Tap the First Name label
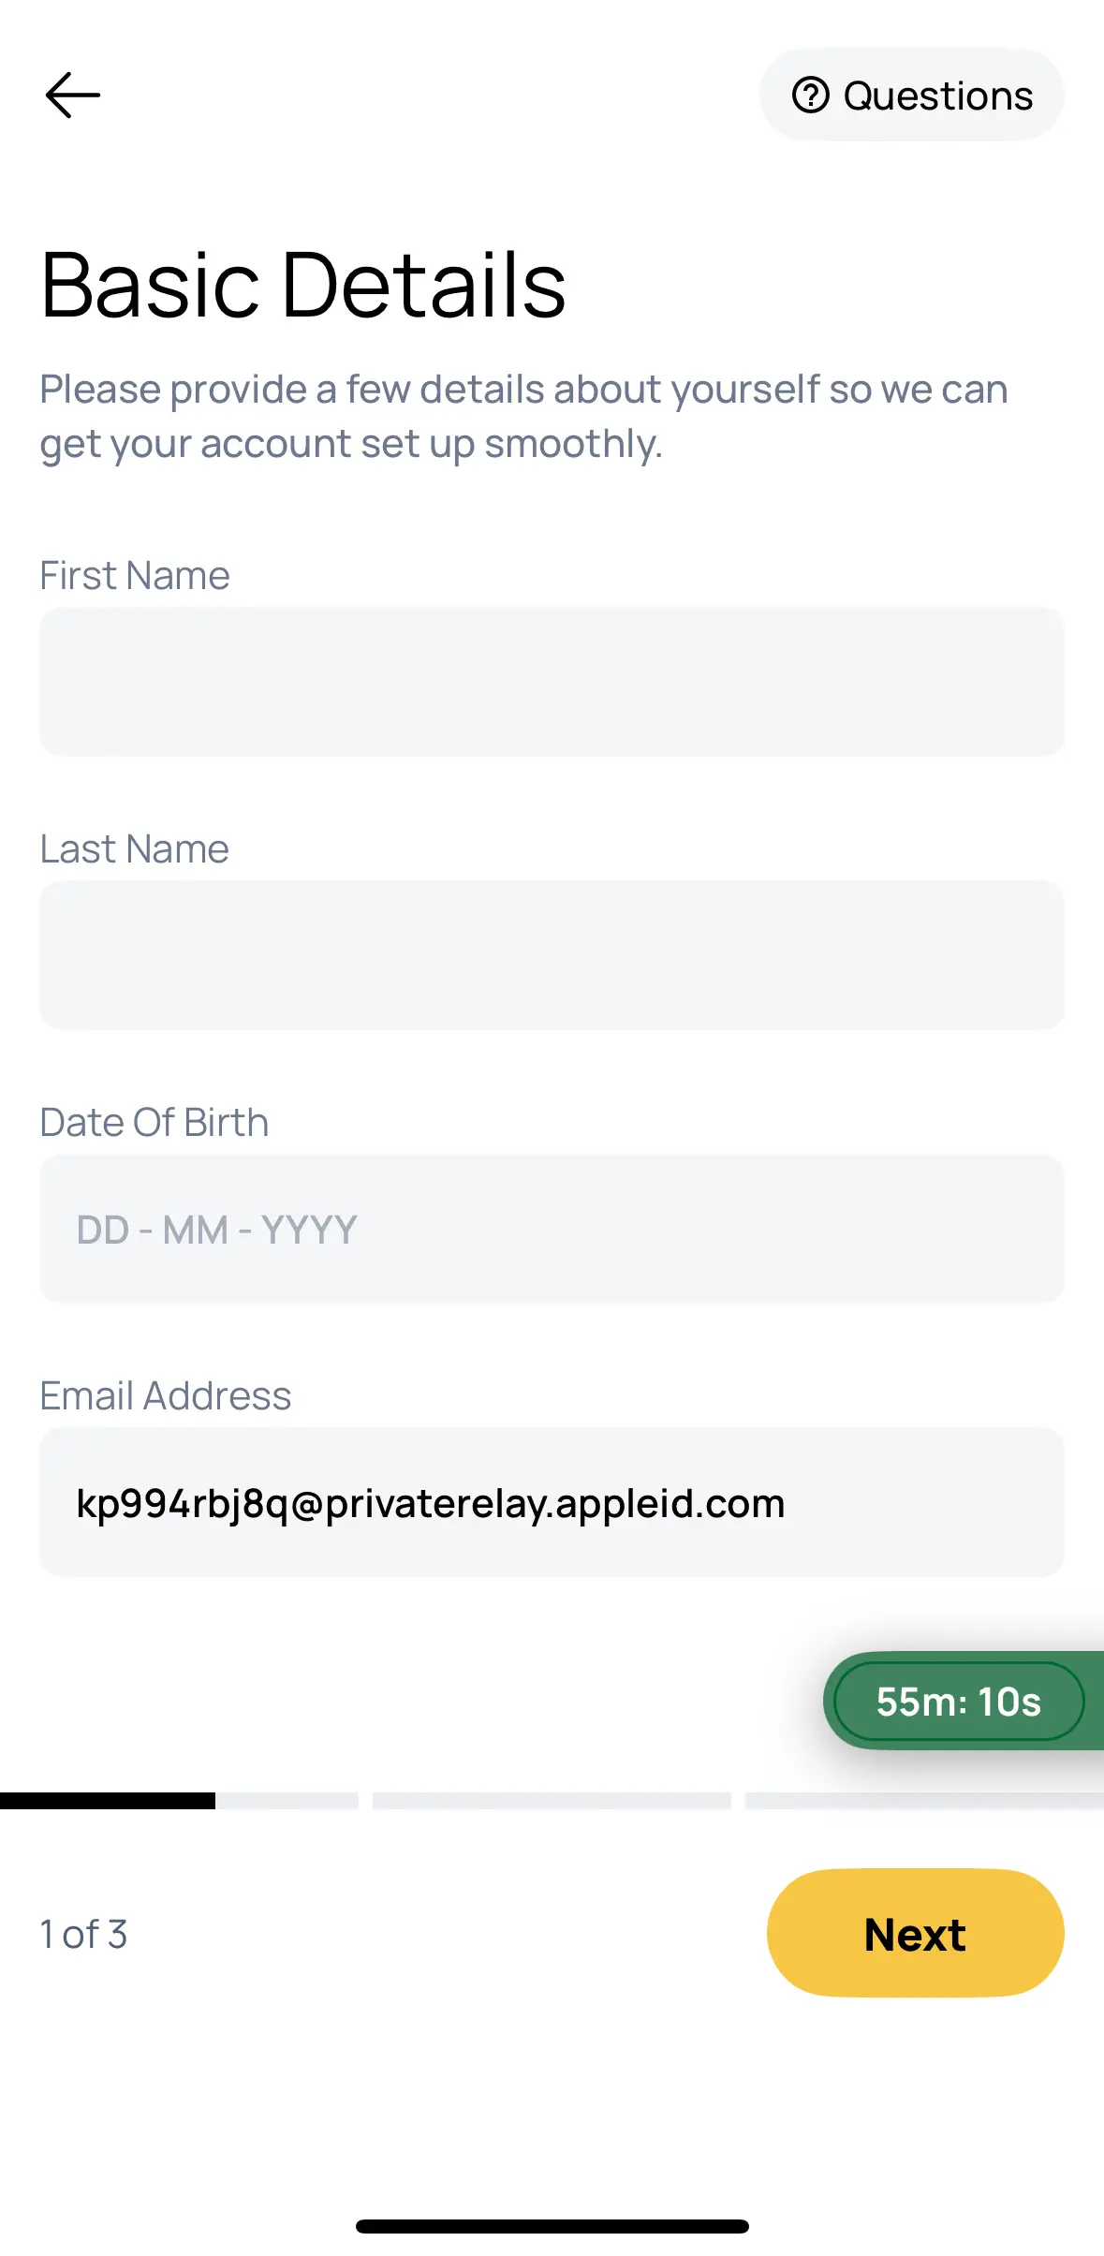 tap(135, 575)
